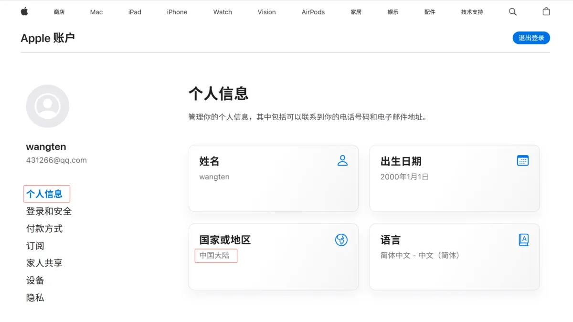Open 隐私 in the sidebar
The width and height of the screenshot is (573, 322).
tap(35, 297)
